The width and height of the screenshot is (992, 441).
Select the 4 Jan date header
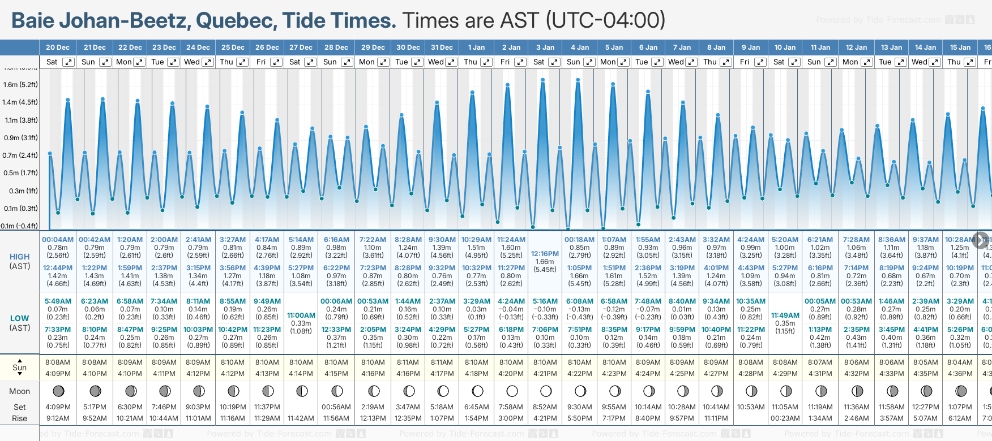click(x=580, y=47)
